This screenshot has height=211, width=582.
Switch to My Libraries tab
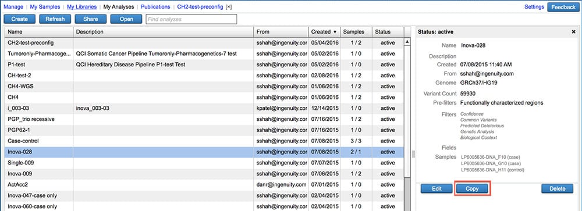[81, 6]
